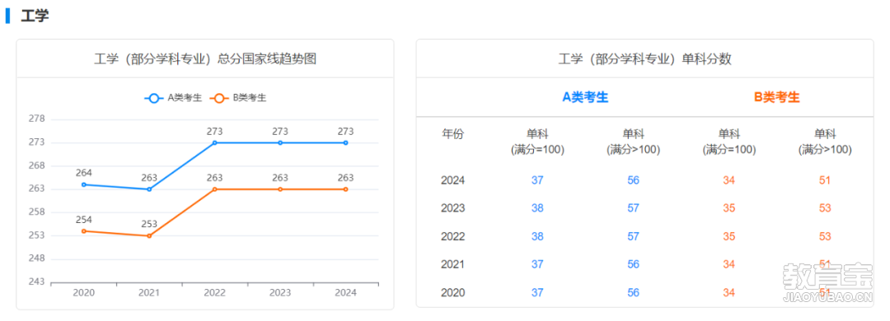
Task: Click the 年份 column header
Action: (452, 134)
